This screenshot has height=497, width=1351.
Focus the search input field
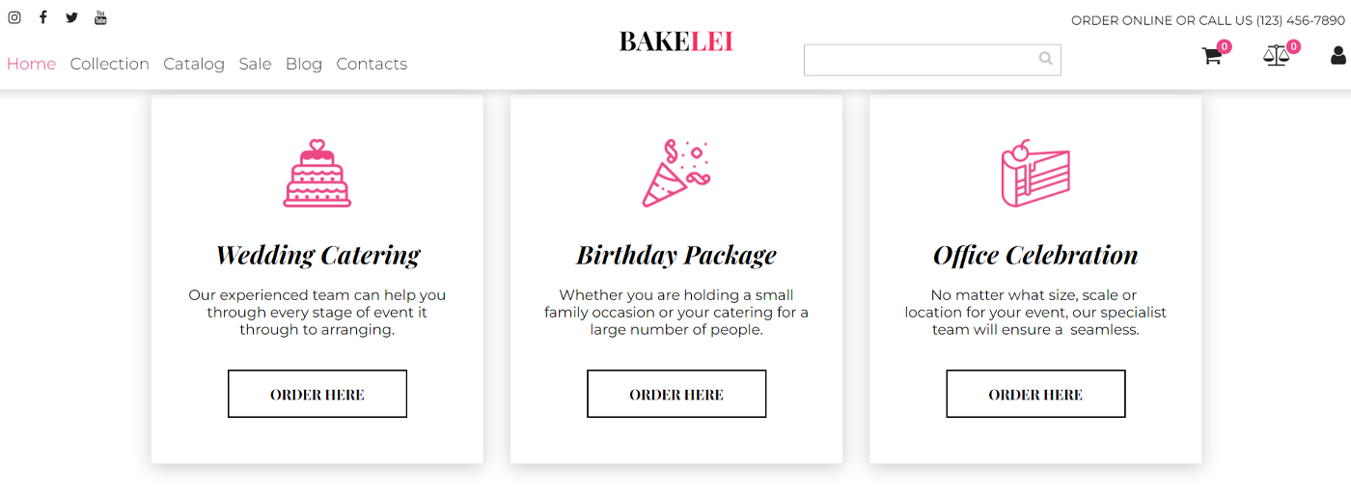coord(919,60)
